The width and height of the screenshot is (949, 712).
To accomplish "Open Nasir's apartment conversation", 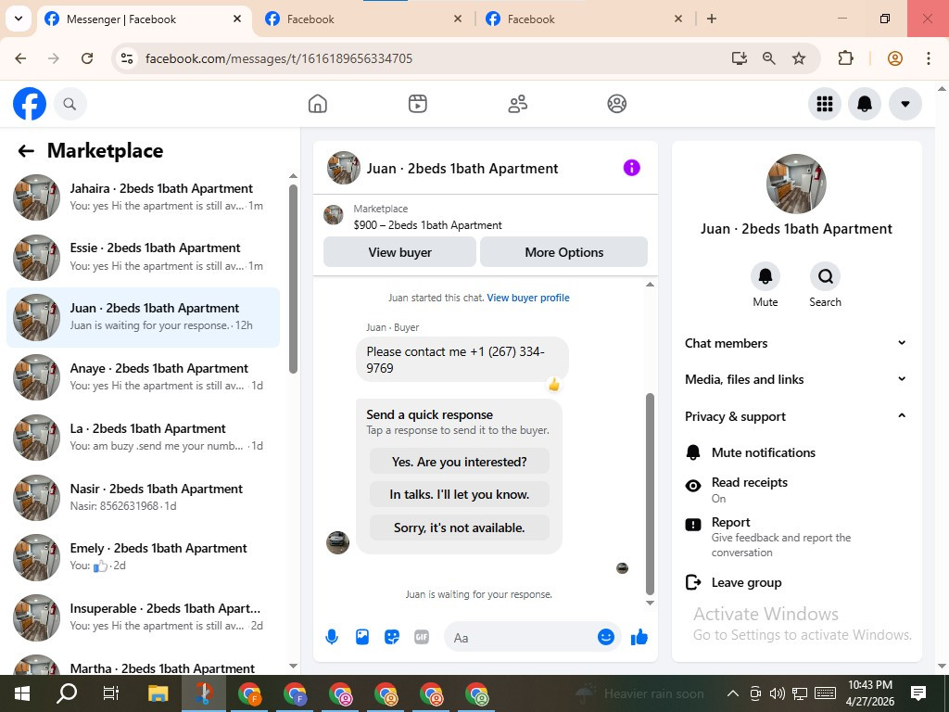I will 144,497.
